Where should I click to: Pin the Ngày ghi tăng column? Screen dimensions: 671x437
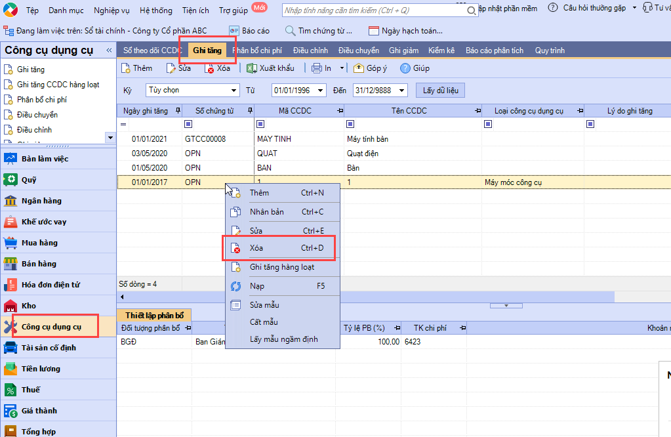click(x=178, y=111)
